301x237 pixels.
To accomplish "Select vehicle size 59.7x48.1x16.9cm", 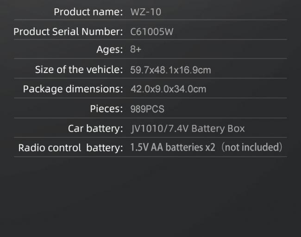I will 171,70.
